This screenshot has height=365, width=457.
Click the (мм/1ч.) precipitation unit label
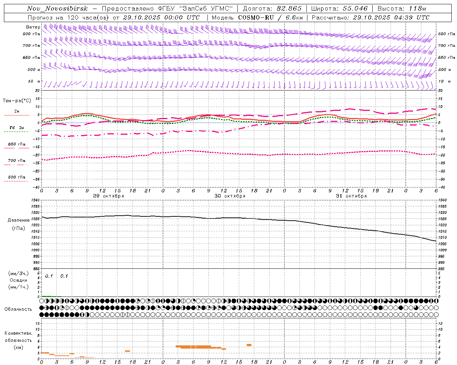(x=18, y=287)
